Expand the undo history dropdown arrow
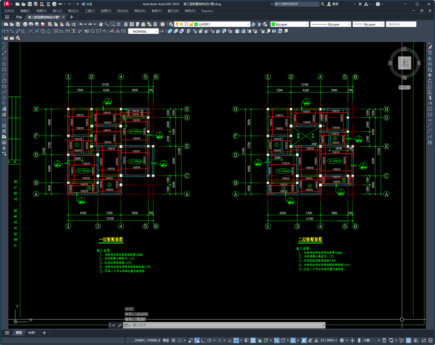435x345 pixels. 86,24
